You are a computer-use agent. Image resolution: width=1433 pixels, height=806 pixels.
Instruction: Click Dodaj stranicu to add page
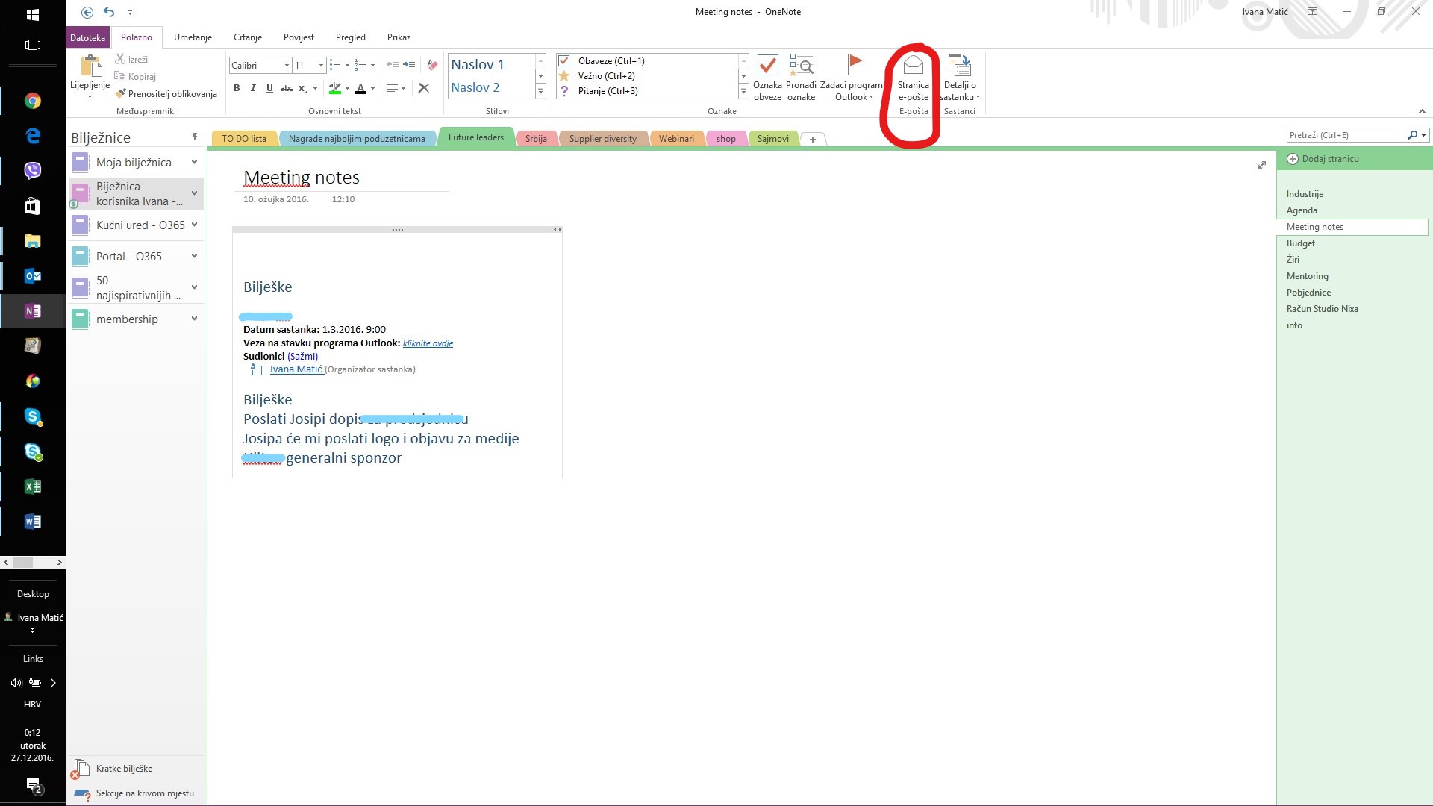(x=1323, y=159)
